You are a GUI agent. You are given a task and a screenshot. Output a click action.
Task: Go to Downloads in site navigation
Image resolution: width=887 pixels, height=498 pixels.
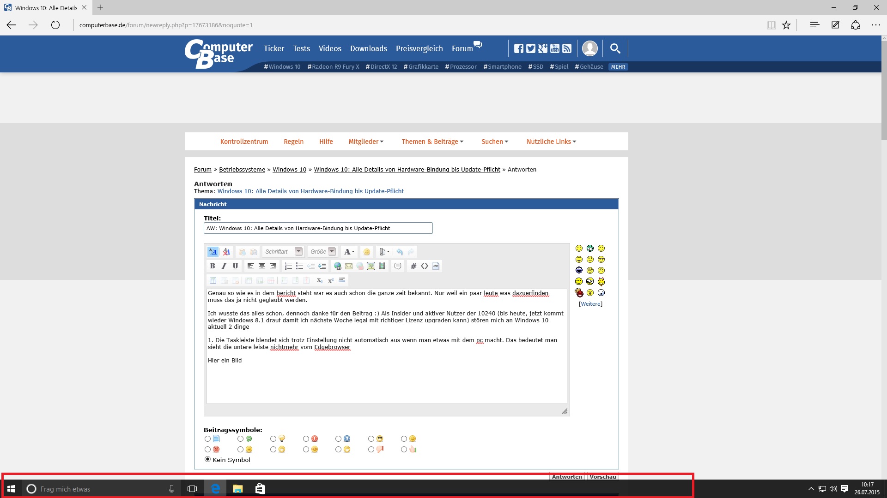368,48
